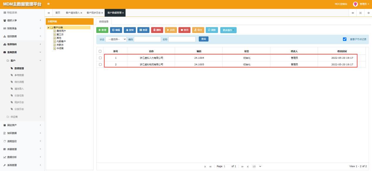Open the 更多操作 dropdown button

(x=228, y=30)
